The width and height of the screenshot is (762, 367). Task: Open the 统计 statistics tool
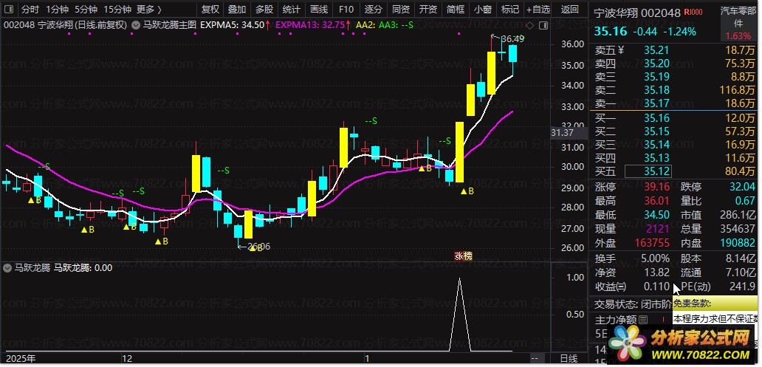292,10
